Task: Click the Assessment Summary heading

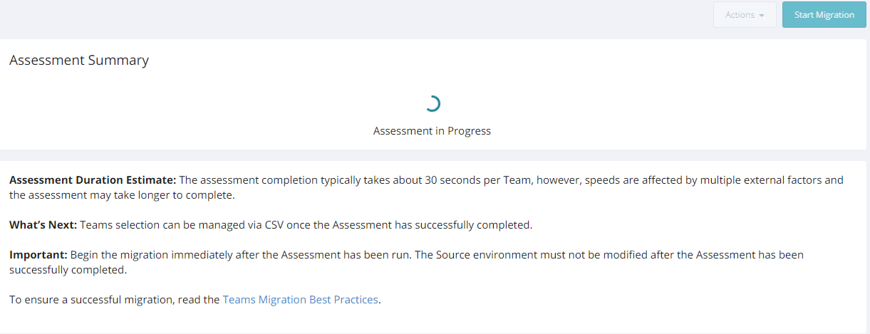Action: point(79,61)
